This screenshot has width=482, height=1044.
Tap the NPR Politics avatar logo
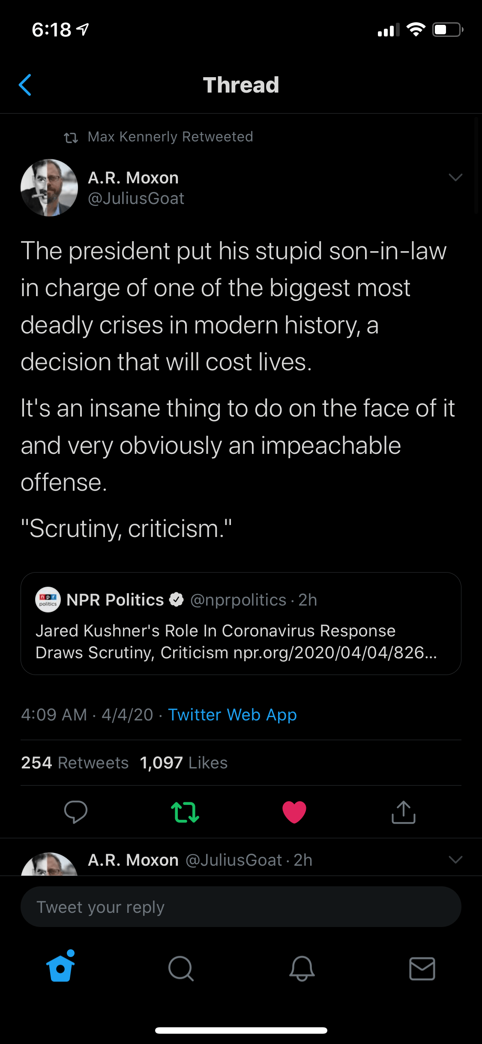click(x=48, y=600)
